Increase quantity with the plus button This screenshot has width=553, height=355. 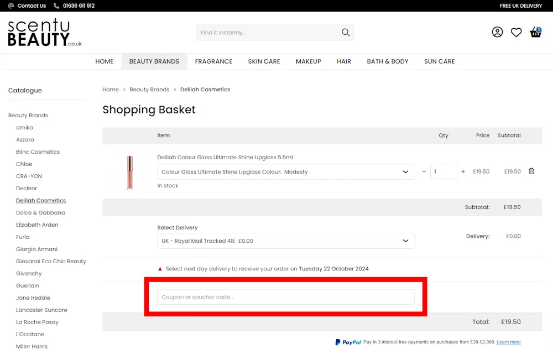(463, 171)
